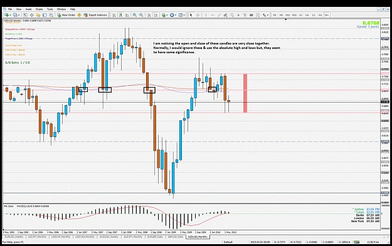Select the Vertical Line drawing tool

[x=206, y=15]
